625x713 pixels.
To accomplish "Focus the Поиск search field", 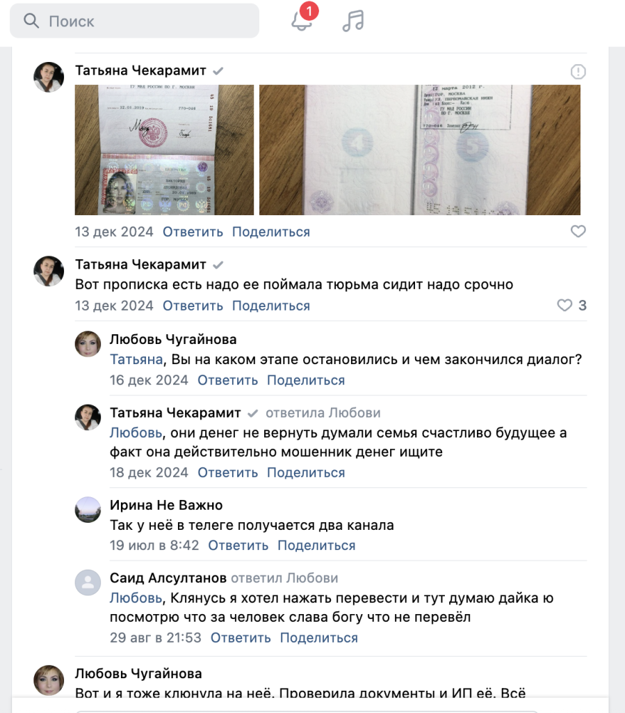I will [134, 21].
